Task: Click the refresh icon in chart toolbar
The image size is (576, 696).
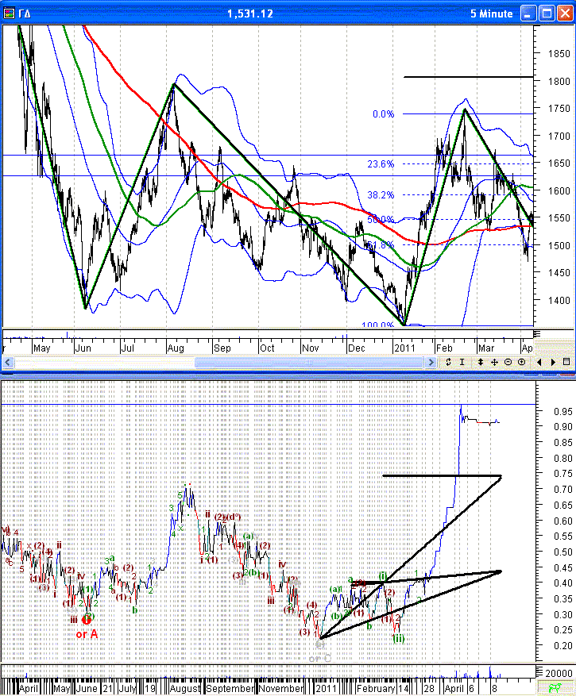Action: [449, 362]
